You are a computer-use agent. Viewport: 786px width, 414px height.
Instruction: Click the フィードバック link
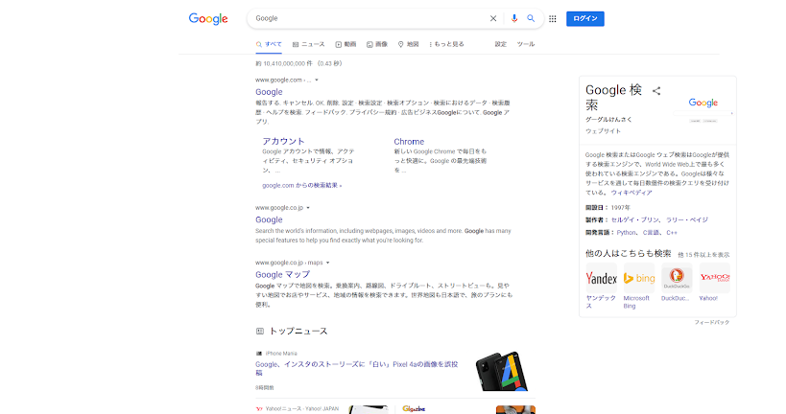pos(712,322)
